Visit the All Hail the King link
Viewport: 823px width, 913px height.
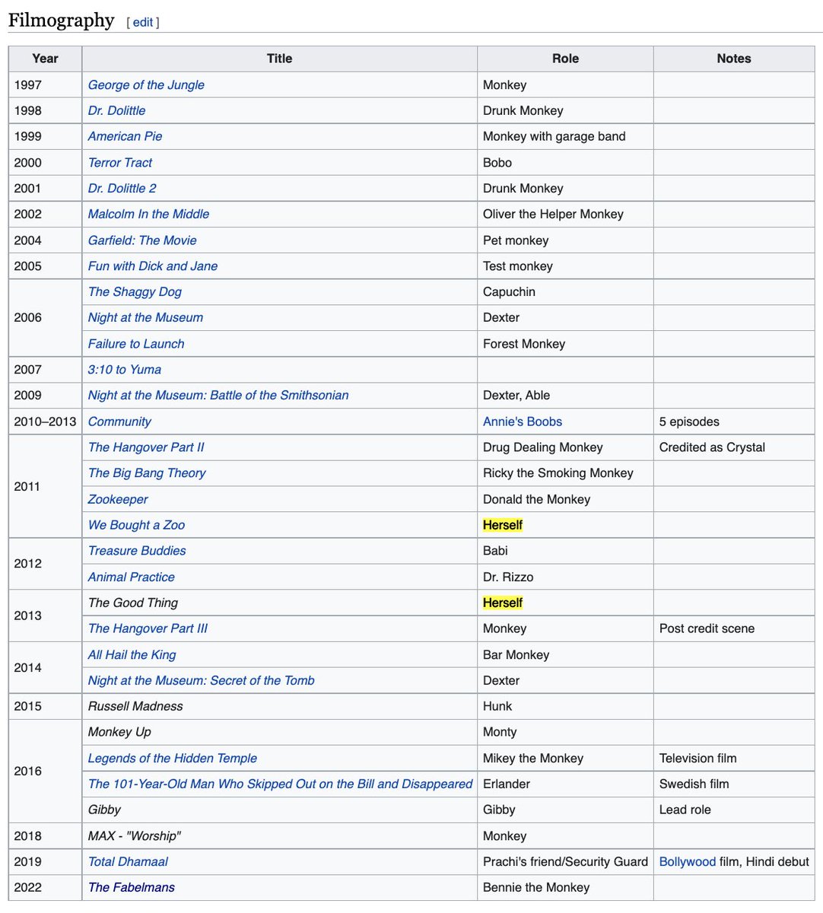pyautogui.click(x=132, y=654)
